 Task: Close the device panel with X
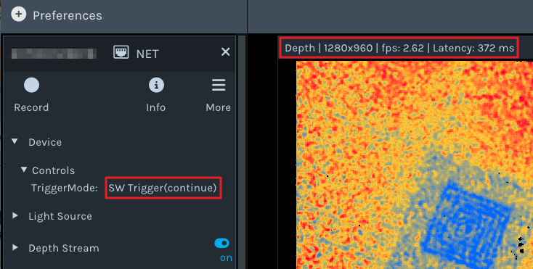(x=225, y=52)
